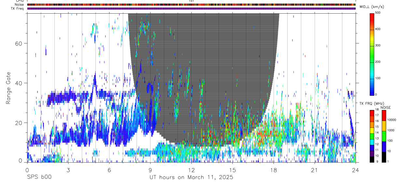Click the 'SPS b00' label
Screen dimensions: 400x184
tap(39, 178)
